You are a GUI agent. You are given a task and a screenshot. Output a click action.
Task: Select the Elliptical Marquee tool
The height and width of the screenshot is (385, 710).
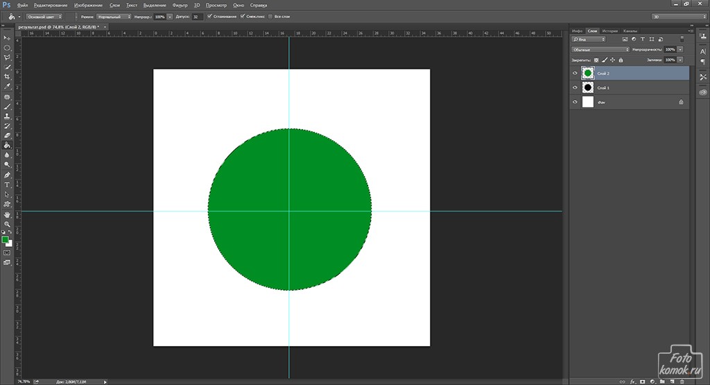[x=7, y=47]
